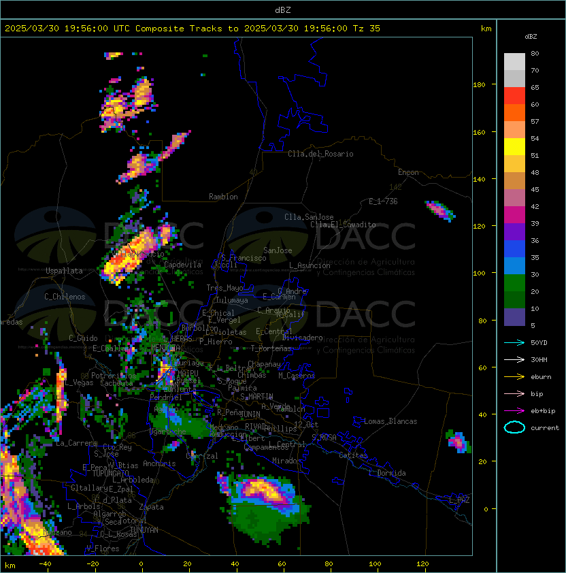The image size is (566, 573).
Task: Click the white 30HM track arrow in legend
Action: tap(514, 359)
